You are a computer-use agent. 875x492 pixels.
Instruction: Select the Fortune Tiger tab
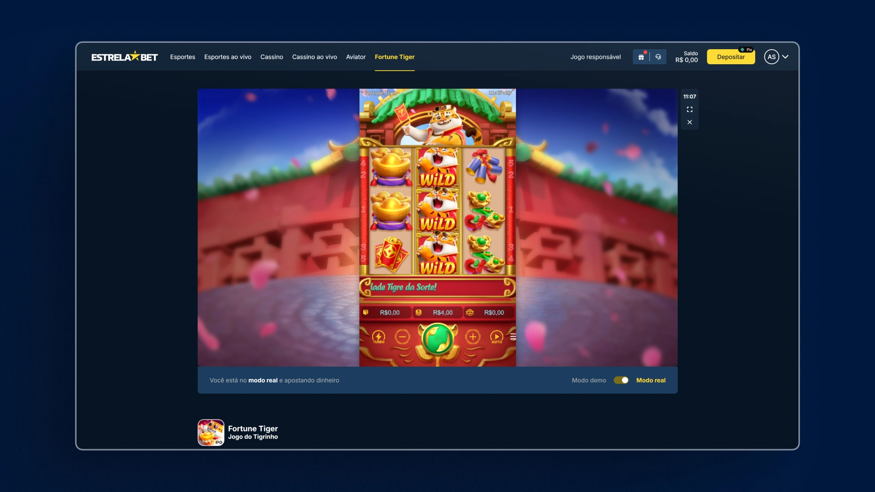[395, 57]
